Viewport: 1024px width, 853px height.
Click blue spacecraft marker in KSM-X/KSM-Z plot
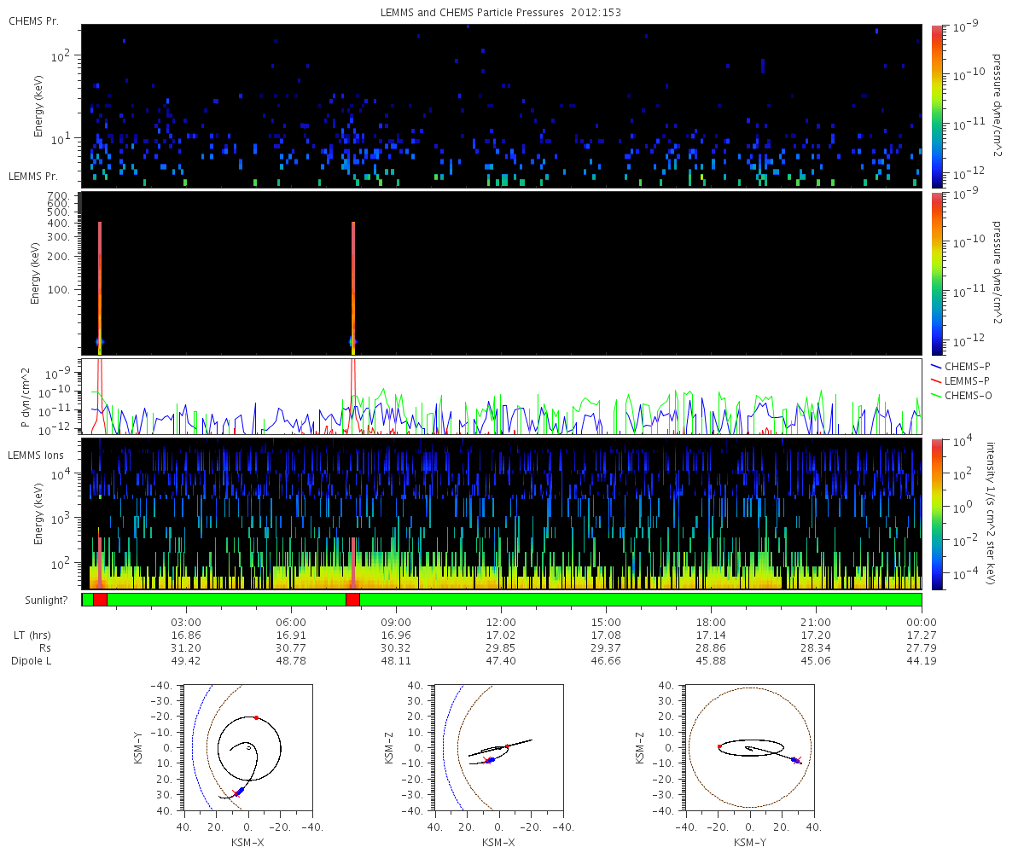point(491,759)
